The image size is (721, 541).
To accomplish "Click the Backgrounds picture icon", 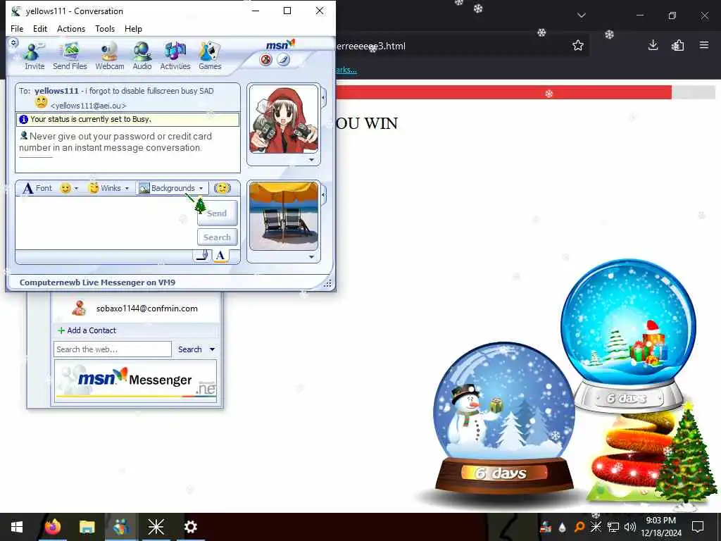I will 144,188.
